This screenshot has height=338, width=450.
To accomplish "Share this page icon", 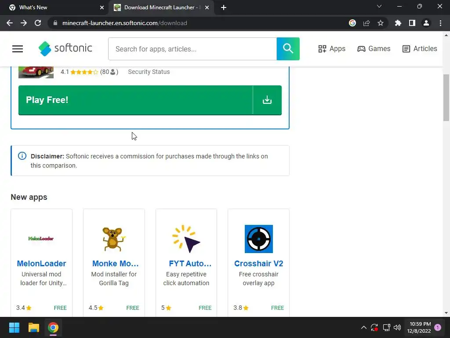I will pyautogui.click(x=367, y=23).
